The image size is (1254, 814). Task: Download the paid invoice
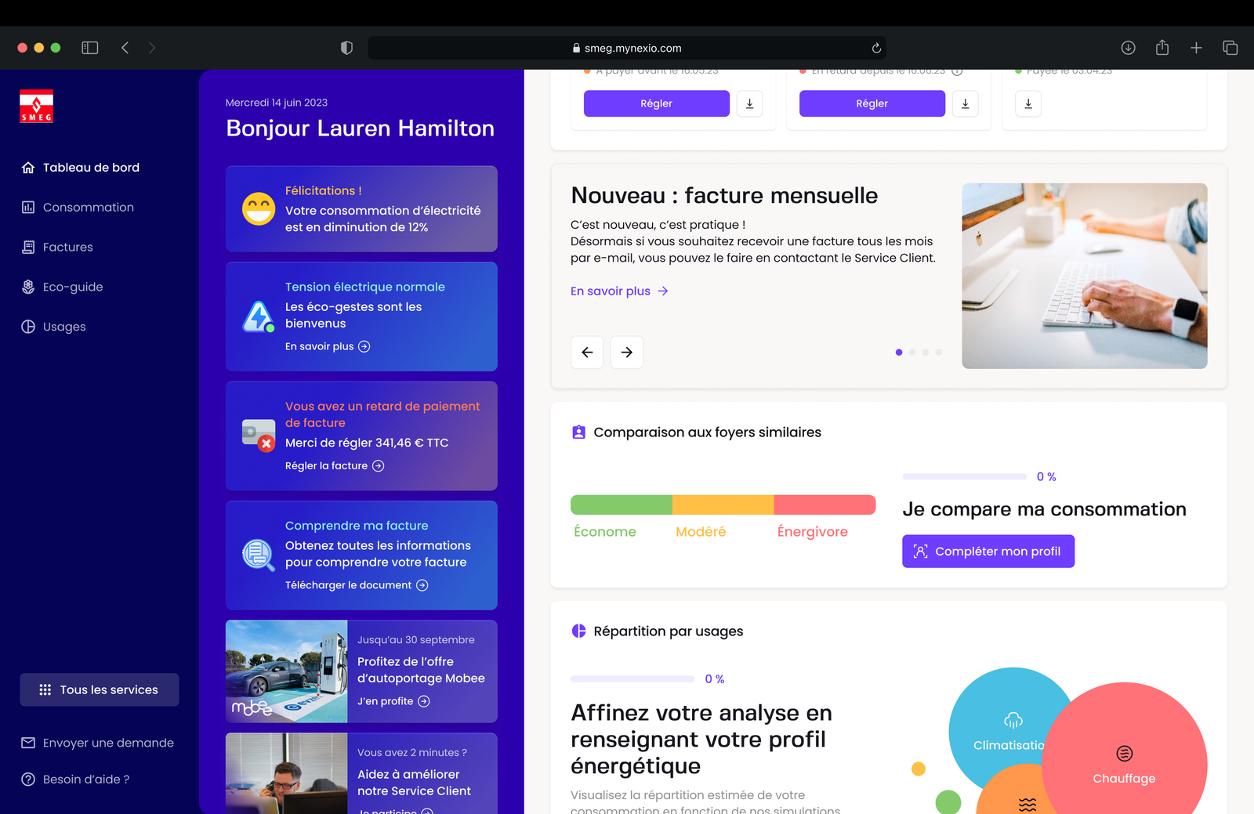pos(1028,103)
